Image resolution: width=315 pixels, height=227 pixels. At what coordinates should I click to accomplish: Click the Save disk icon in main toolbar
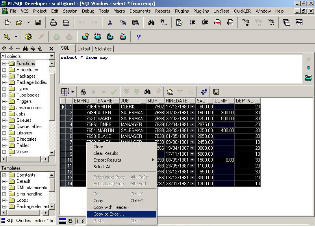(38, 23)
